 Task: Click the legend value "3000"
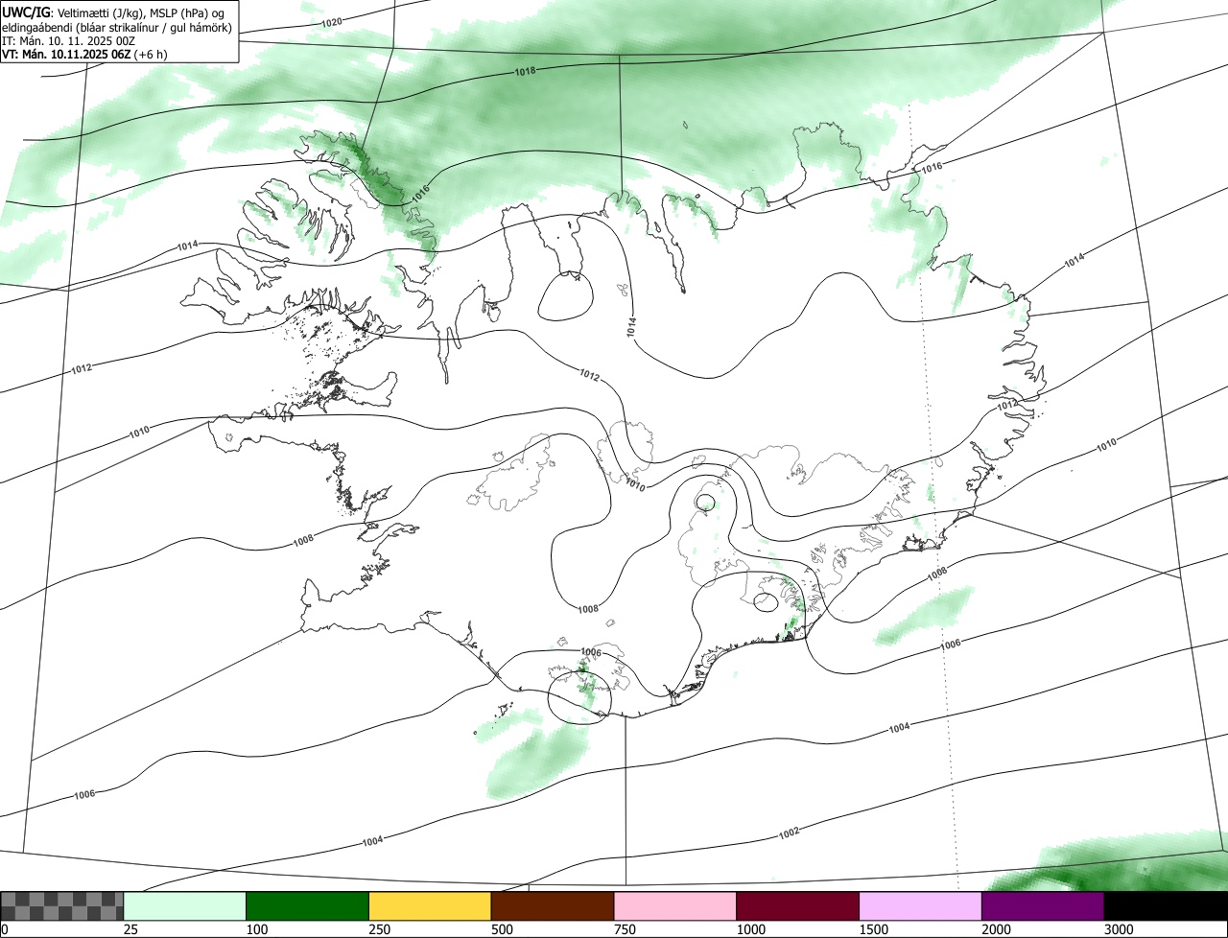tap(1120, 929)
